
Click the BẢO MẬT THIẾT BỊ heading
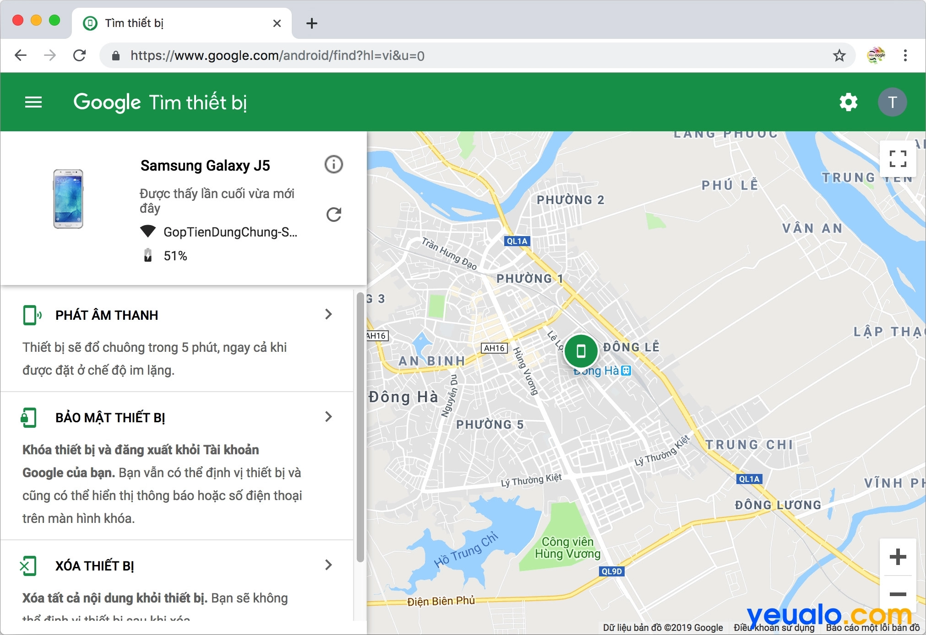pos(110,418)
